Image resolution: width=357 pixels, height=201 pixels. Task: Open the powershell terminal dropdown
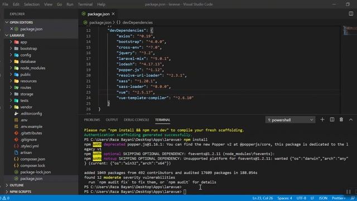[290, 120]
